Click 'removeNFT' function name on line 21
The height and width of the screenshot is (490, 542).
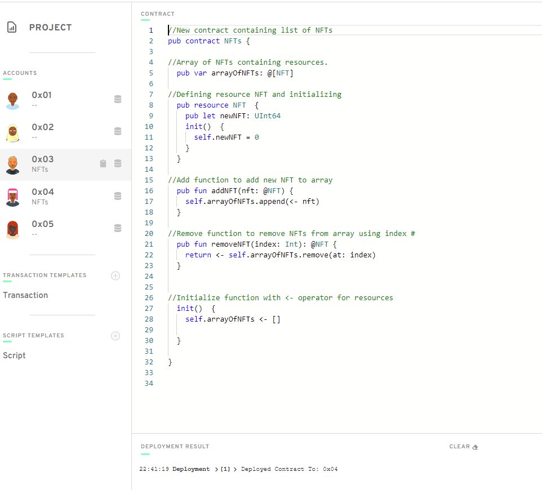click(230, 244)
